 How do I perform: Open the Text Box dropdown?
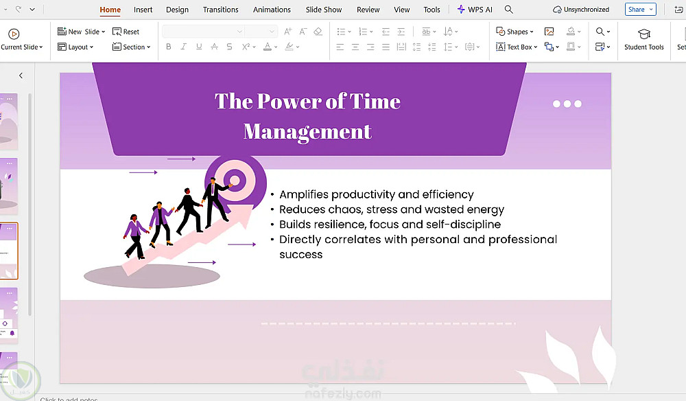coord(517,47)
